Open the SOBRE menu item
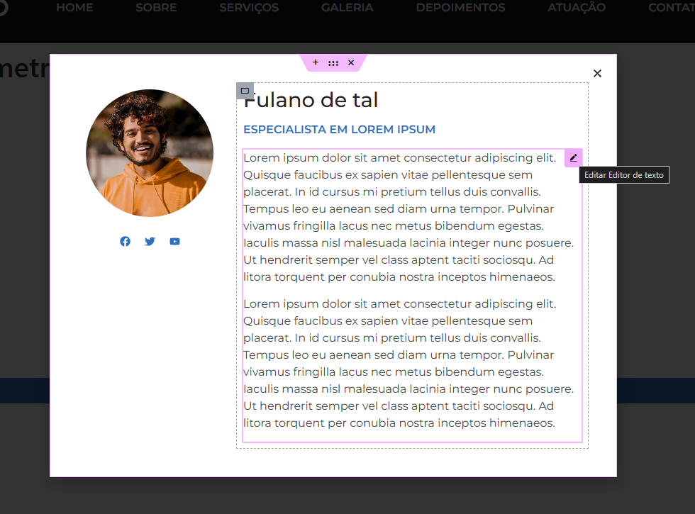The width and height of the screenshot is (695, 514). click(156, 8)
